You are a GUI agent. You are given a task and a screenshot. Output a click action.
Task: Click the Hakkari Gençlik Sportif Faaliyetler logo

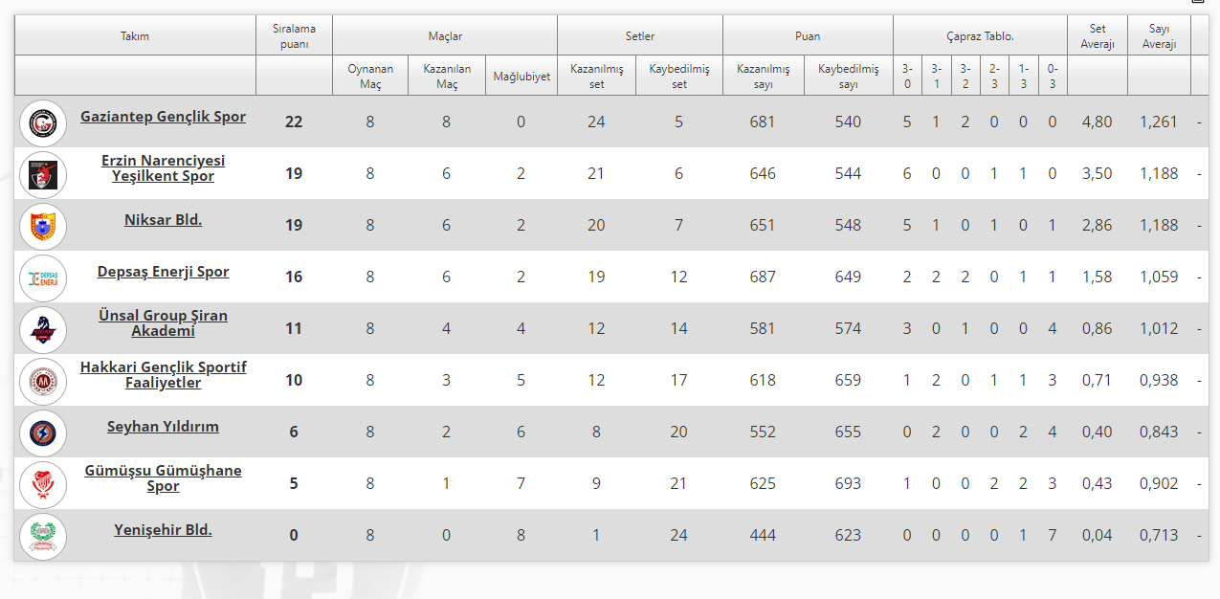(43, 381)
